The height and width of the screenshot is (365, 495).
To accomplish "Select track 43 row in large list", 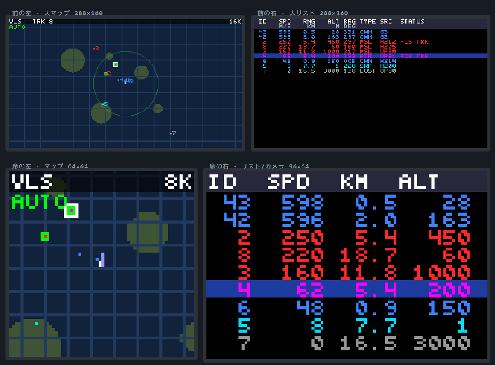I will tap(370, 31).
